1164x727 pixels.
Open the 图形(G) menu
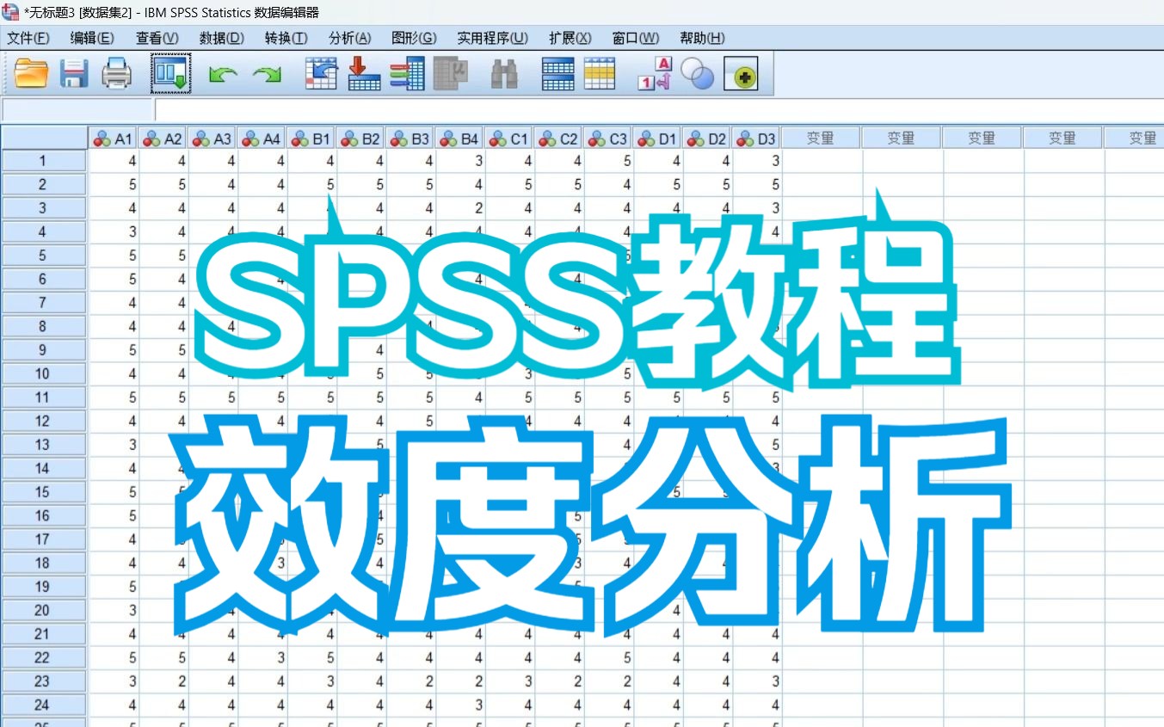(x=414, y=38)
